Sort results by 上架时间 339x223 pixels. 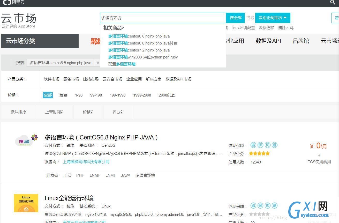pos(54,112)
